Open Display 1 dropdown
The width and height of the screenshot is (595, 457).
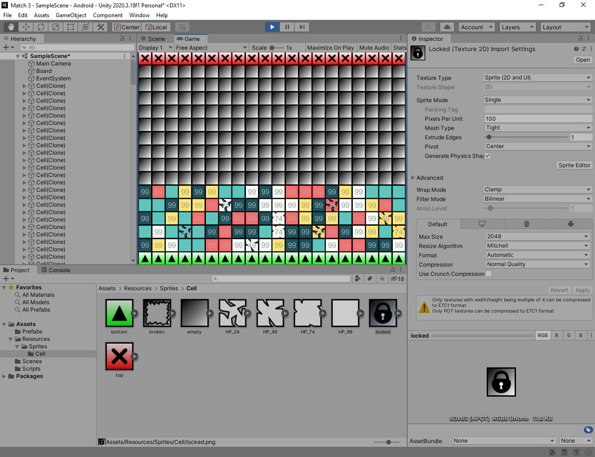(156, 47)
